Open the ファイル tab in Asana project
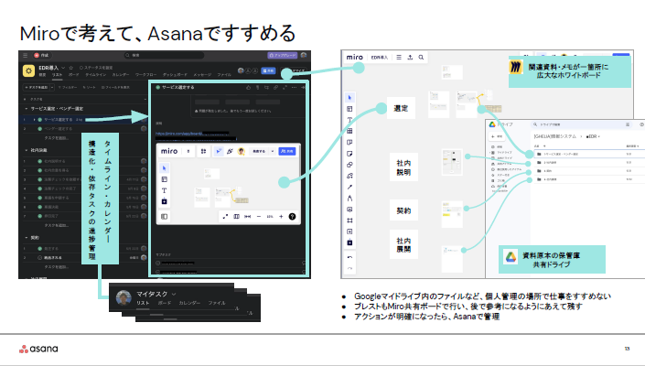 click(224, 75)
